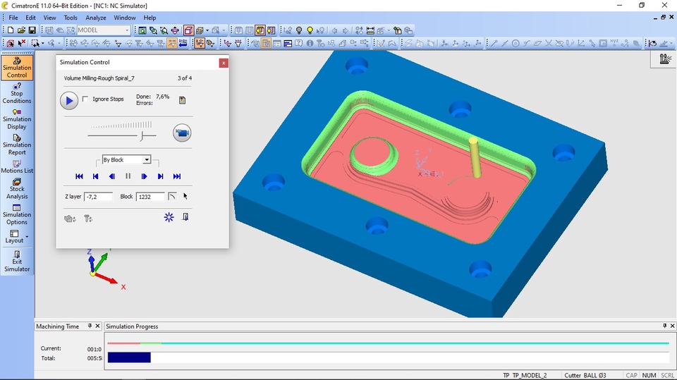Enable Ignore Stops checkbox
677x380 pixels.
[x=85, y=99]
